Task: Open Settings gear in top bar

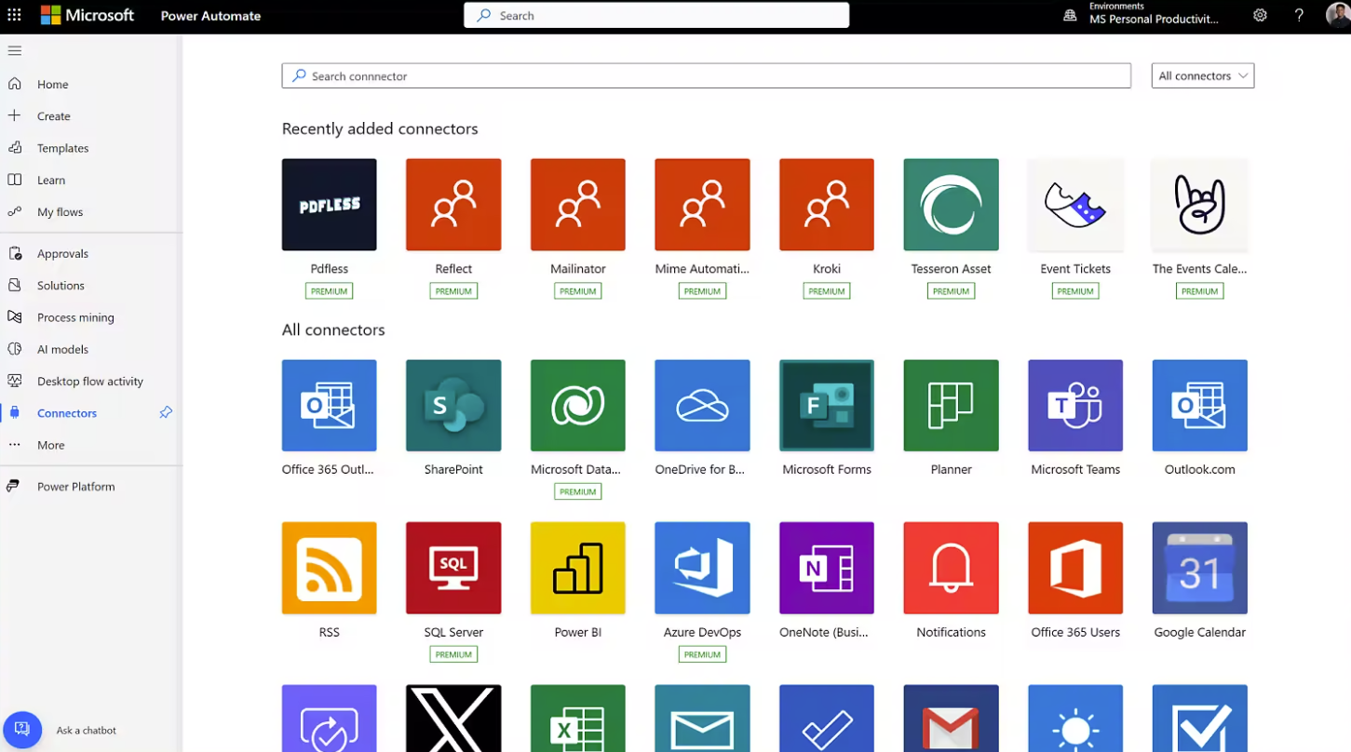Action: tap(1260, 16)
